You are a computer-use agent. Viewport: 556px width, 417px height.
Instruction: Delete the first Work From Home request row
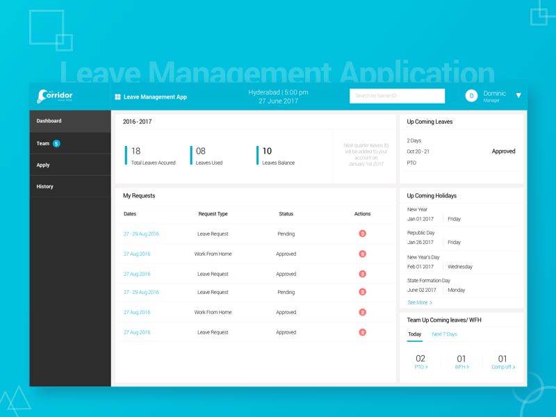(362, 254)
